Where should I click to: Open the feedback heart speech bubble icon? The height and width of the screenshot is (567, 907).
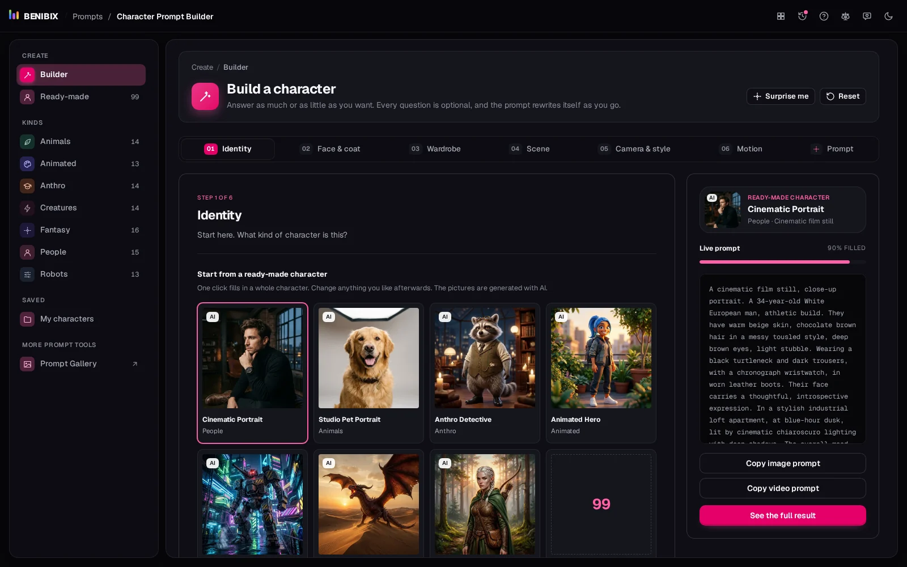867,16
